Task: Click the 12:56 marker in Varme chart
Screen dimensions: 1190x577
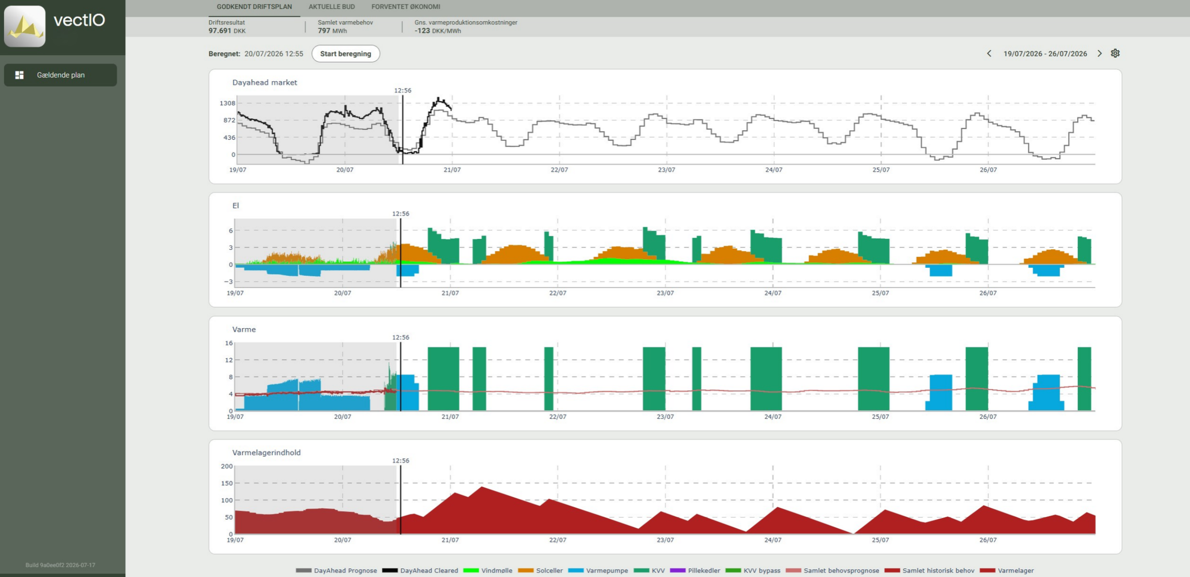Action: 401,337
